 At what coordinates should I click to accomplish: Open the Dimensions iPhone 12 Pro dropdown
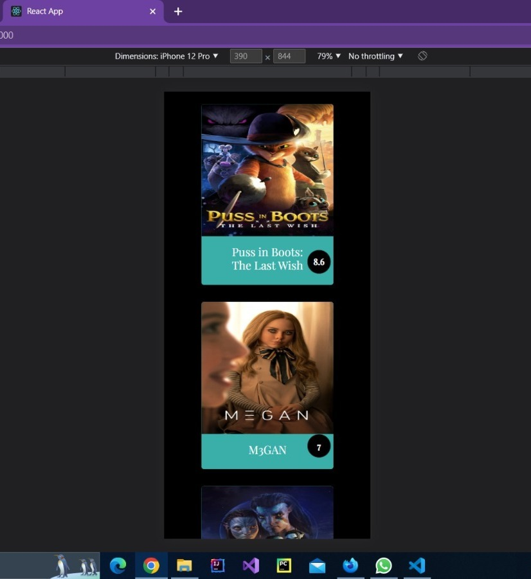coord(166,56)
